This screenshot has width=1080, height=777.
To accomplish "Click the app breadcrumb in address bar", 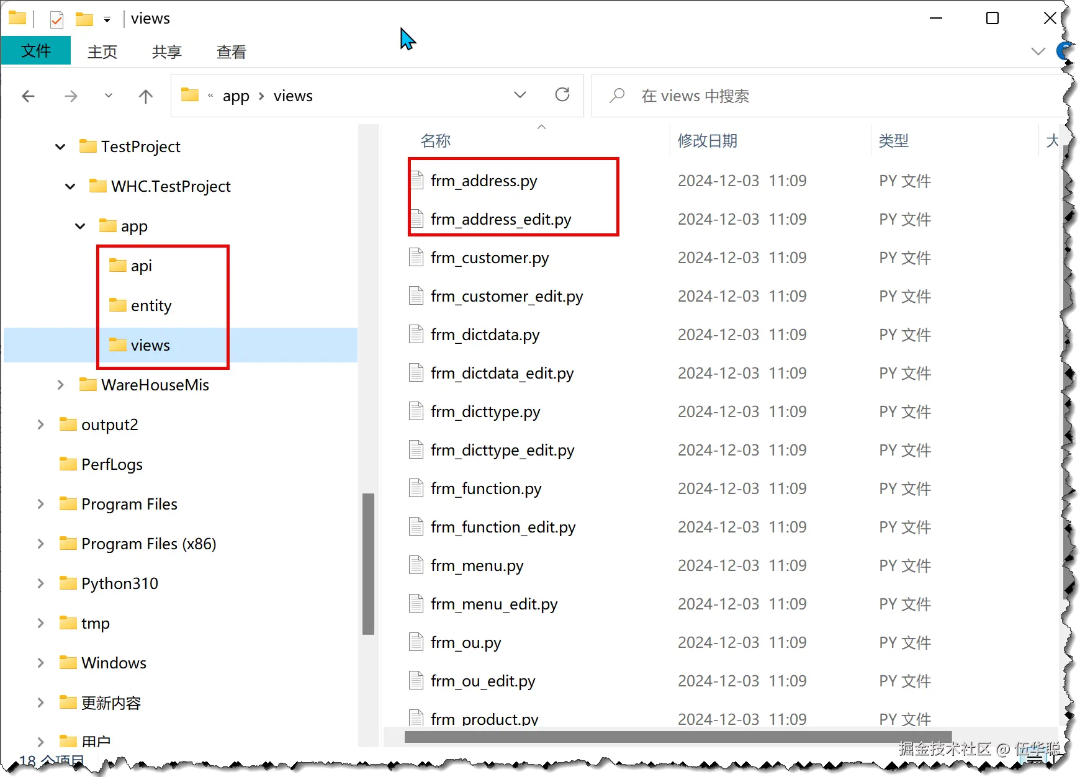I will click(236, 96).
